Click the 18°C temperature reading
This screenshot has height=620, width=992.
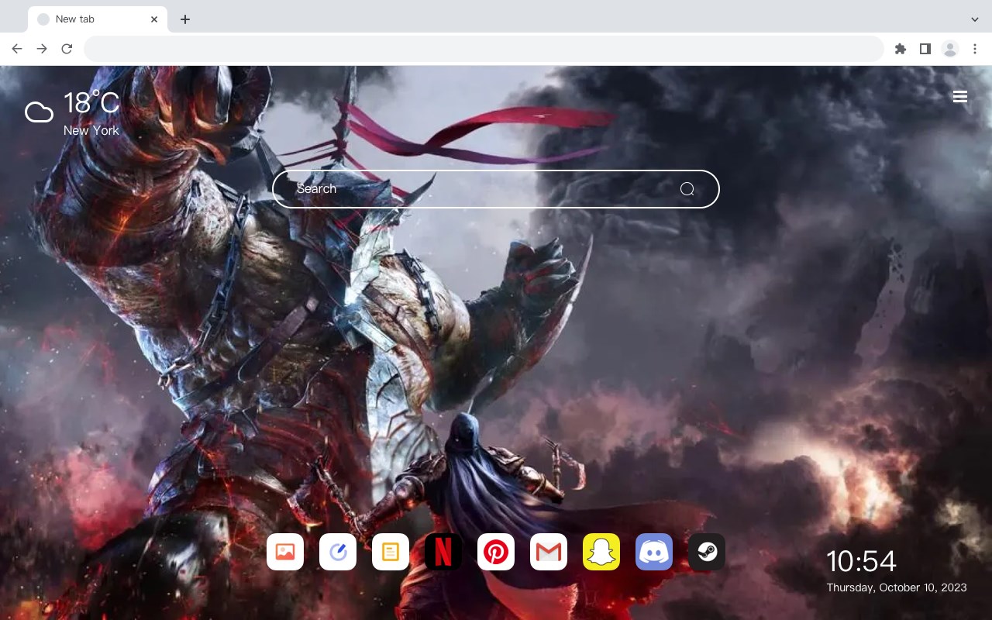pyautogui.click(x=91, y=104)
